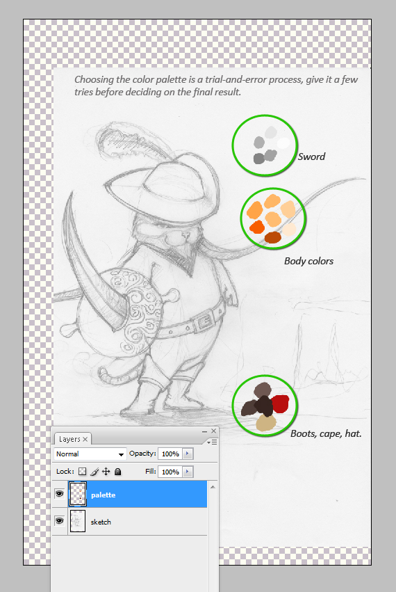Toggle lock transparent pixels icon
Image resolution: width=396 pixels, height=592 pixels.
click(82, 471)
